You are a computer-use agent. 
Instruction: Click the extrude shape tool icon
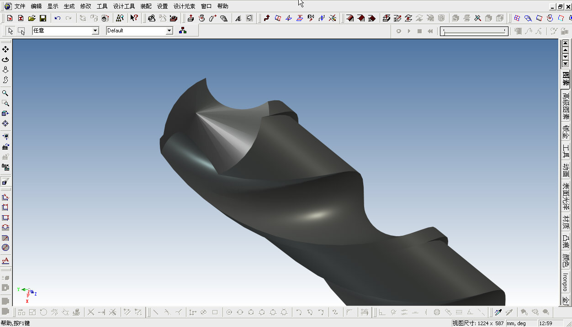(x=191, y=18)
